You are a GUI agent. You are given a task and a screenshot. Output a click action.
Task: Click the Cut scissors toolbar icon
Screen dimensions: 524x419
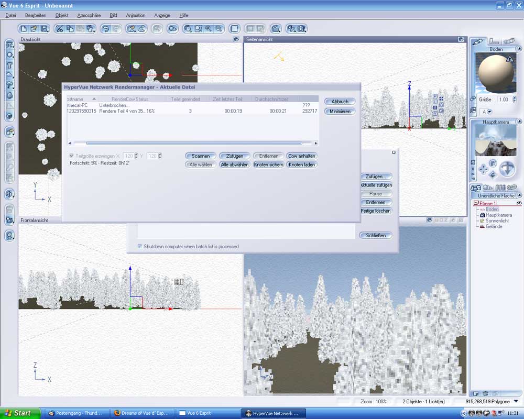pyautogui.click(x=60, y=29)
